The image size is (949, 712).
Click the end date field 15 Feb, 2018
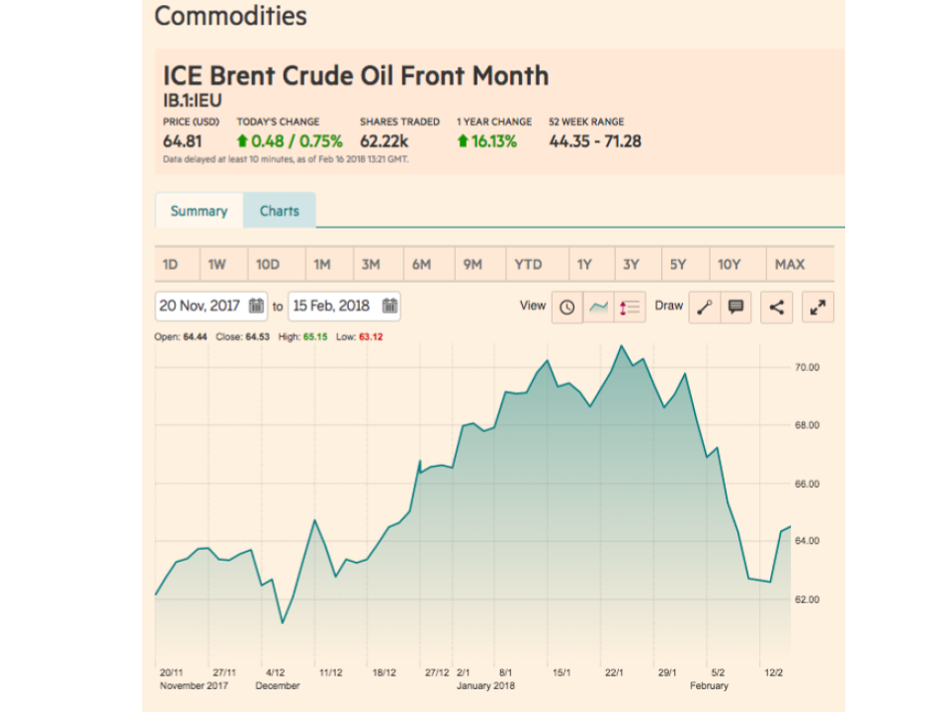pyautogui.click(x=334, y=306)
